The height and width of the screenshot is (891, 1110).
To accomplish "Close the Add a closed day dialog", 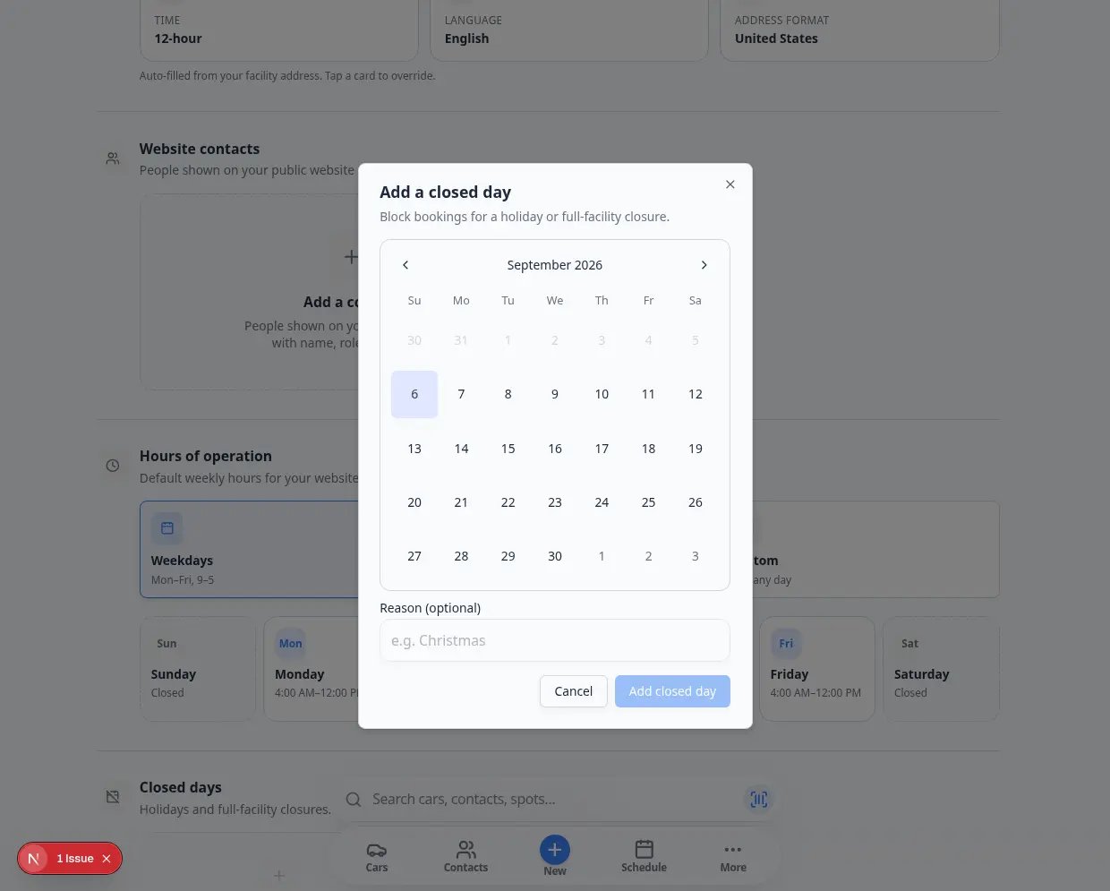I will pyautogui.click(x=730, y=184).
